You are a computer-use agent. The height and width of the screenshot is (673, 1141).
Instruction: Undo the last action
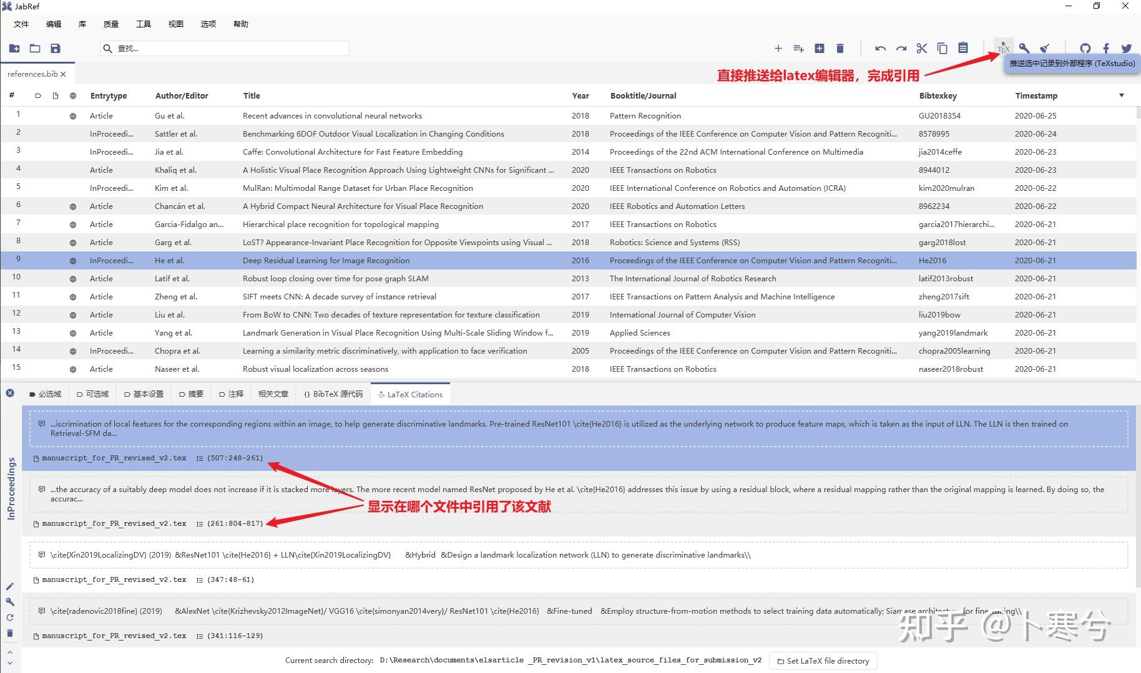pyautogui.click(x=881, y=48)
